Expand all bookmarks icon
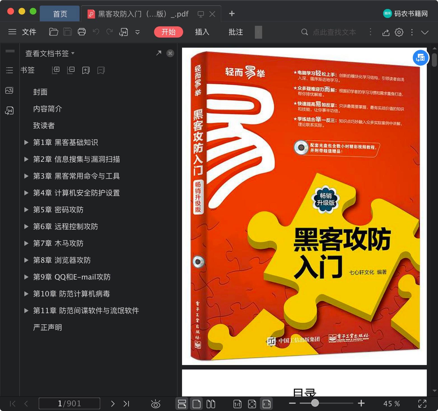Viewport: 438px width, 411px height. point(56,70)
